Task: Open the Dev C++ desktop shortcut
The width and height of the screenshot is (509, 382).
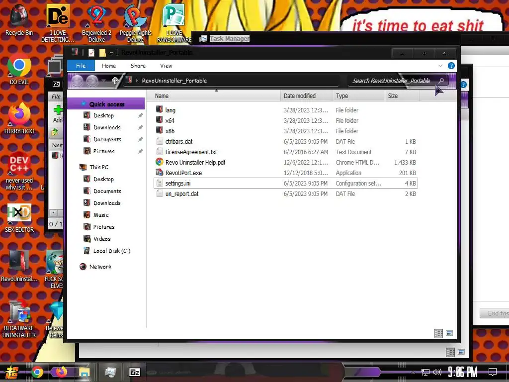Action: (19, 171)
